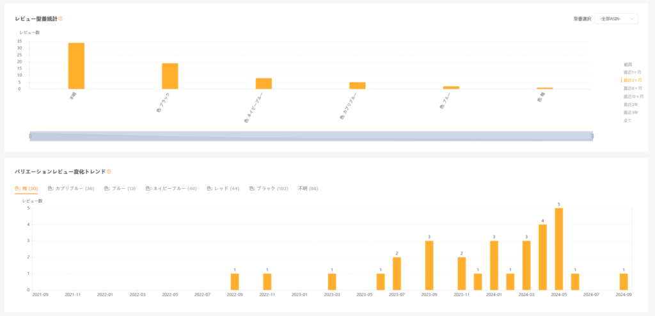Viewport: 655px width, 316px height.
Task: Show 全て time range data
Action: [x=627, y=120]
